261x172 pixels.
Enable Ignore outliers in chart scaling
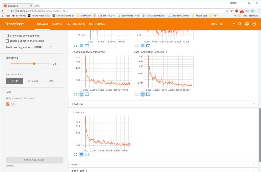(x=7, y=41)
